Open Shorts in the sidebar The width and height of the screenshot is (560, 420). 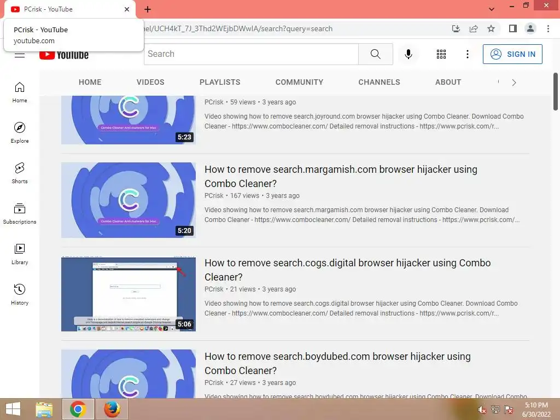tap(20, 173)
